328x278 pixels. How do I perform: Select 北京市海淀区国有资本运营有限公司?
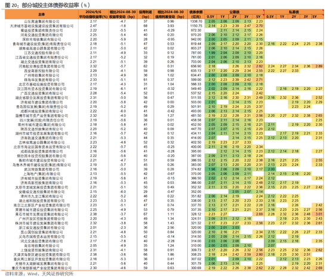pyautogui.click(x=42, y=147)
